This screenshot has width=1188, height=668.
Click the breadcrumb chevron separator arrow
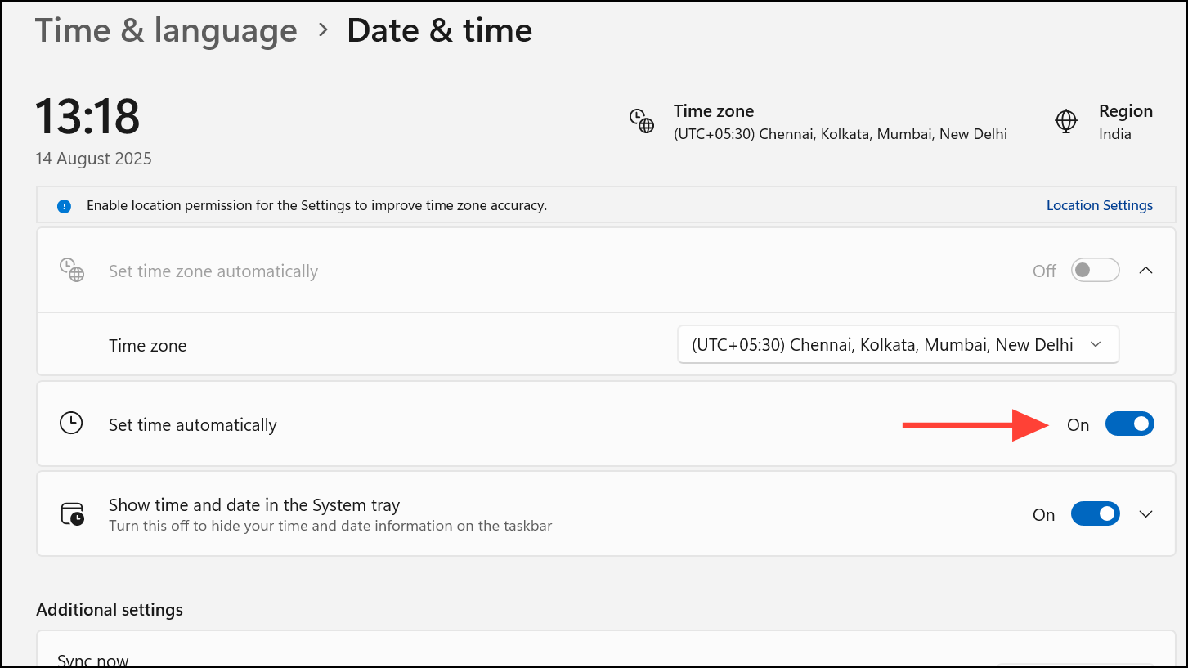[x=323, y=30]
